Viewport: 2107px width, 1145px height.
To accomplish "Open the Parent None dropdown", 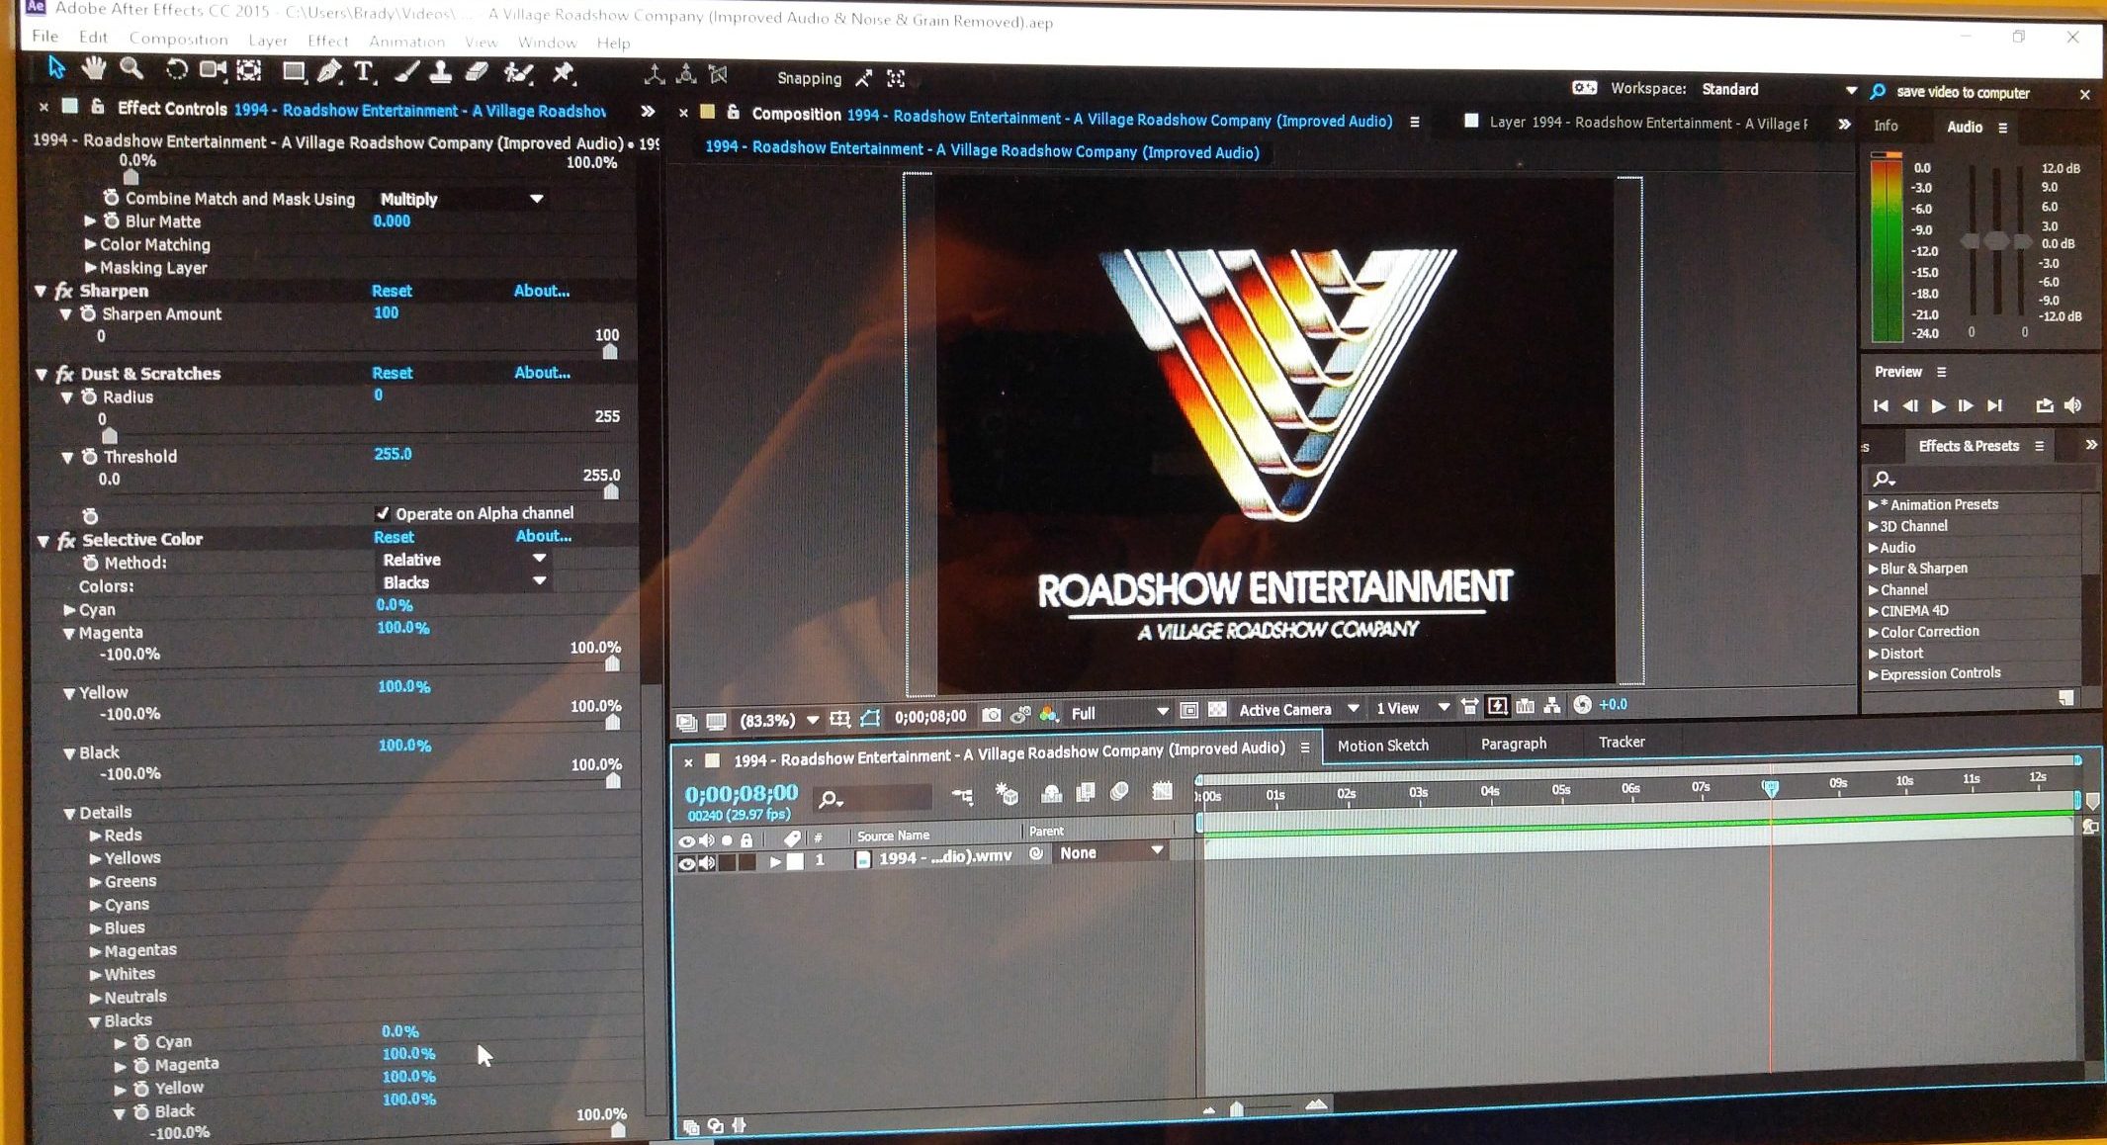I will (1109, 852).
